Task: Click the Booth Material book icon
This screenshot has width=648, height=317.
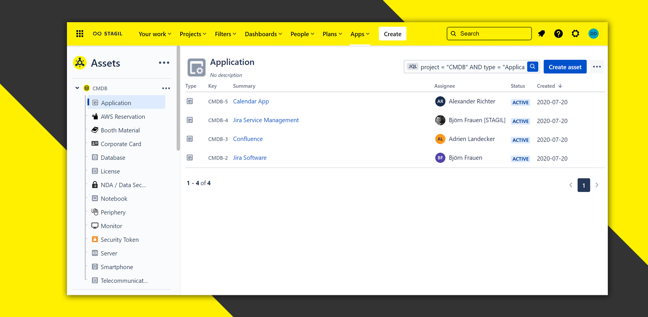Action: pos(95,130)
